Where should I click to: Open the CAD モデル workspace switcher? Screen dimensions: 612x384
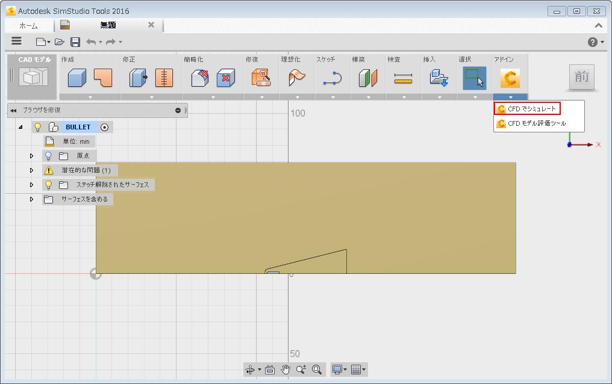tap(32, 76)
